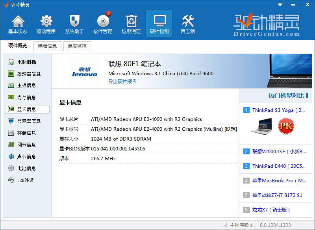Open 神舟战神Z7-i7 comparison link
This screenshot has height=230, width=315.
(277, 195)
